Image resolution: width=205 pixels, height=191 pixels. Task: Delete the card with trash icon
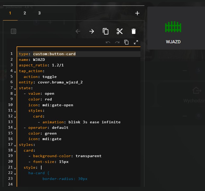tap(134, 31)
